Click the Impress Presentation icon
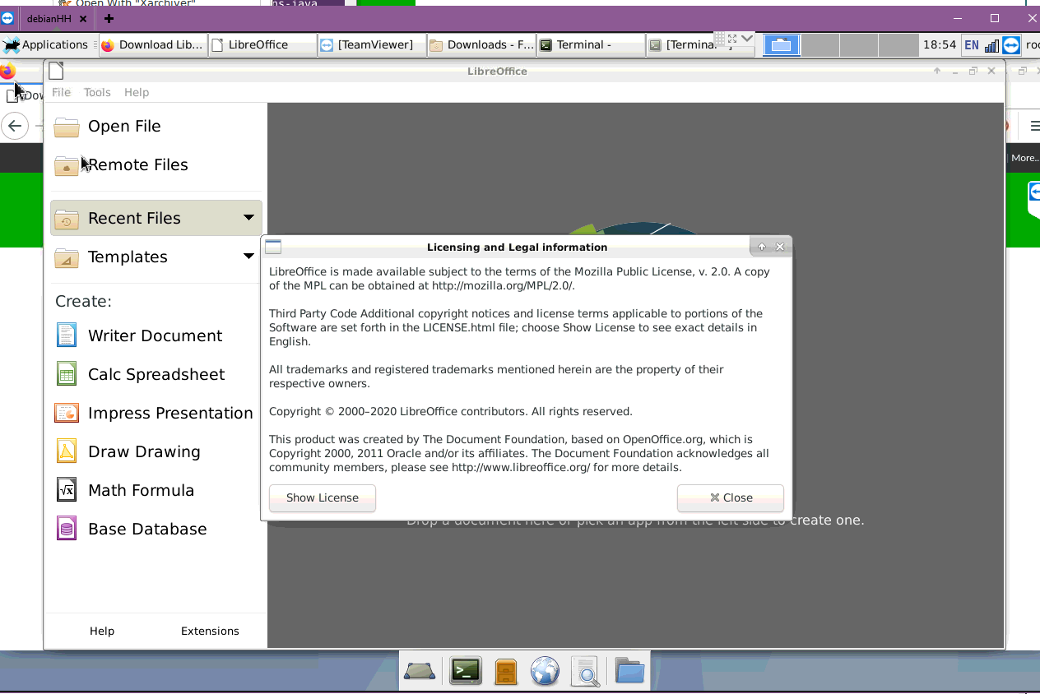Image resolution: width=1040 pixels, height=694 pixels. click(67, 413)
